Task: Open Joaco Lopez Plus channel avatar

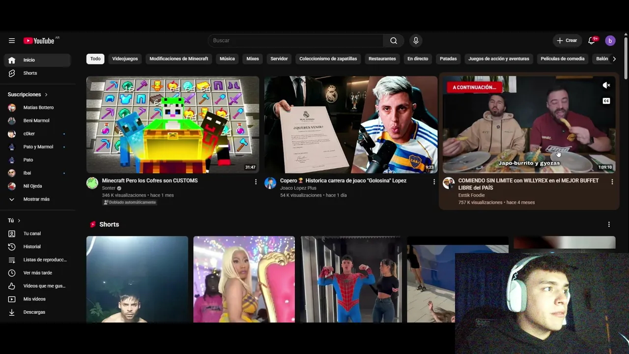Action: coord(270,183)
